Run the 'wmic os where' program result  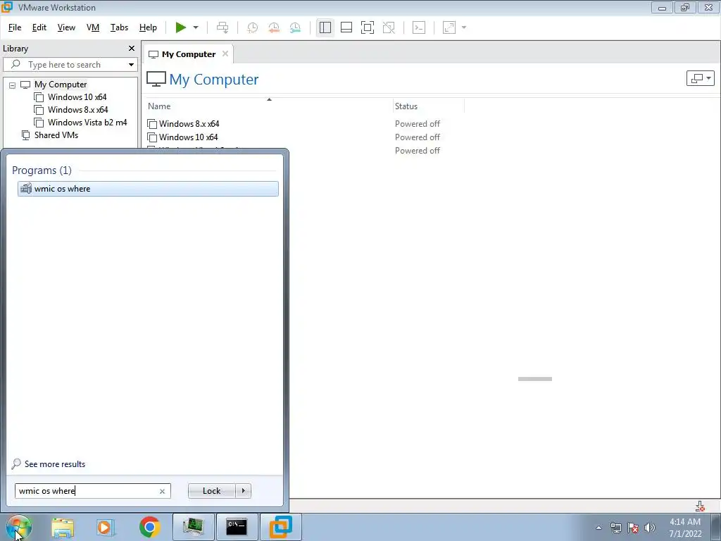point(148,189)
